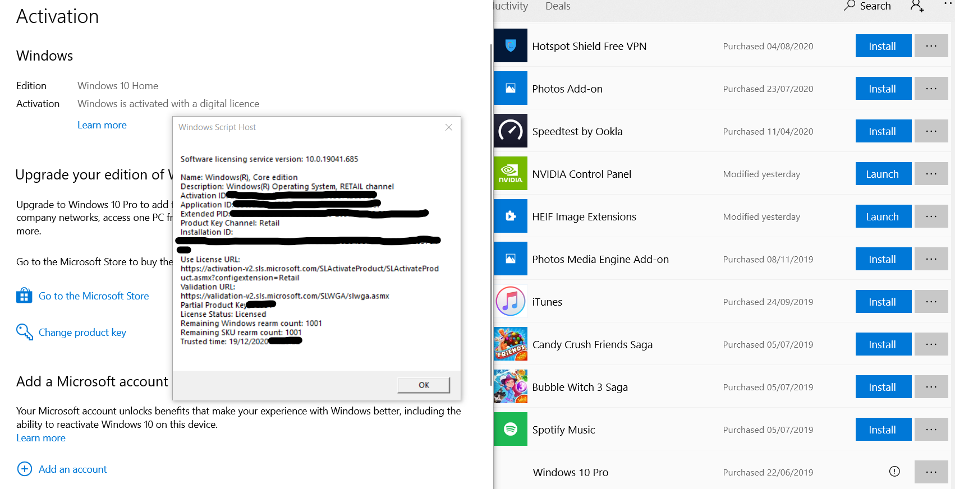Install Photos Media Engine Add-on

pyautogui.click(x=883, y=259)
